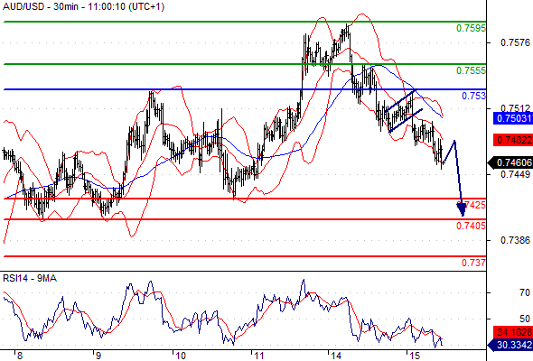Click the AUD/USD 30min chart title

(x=84, y=6)
